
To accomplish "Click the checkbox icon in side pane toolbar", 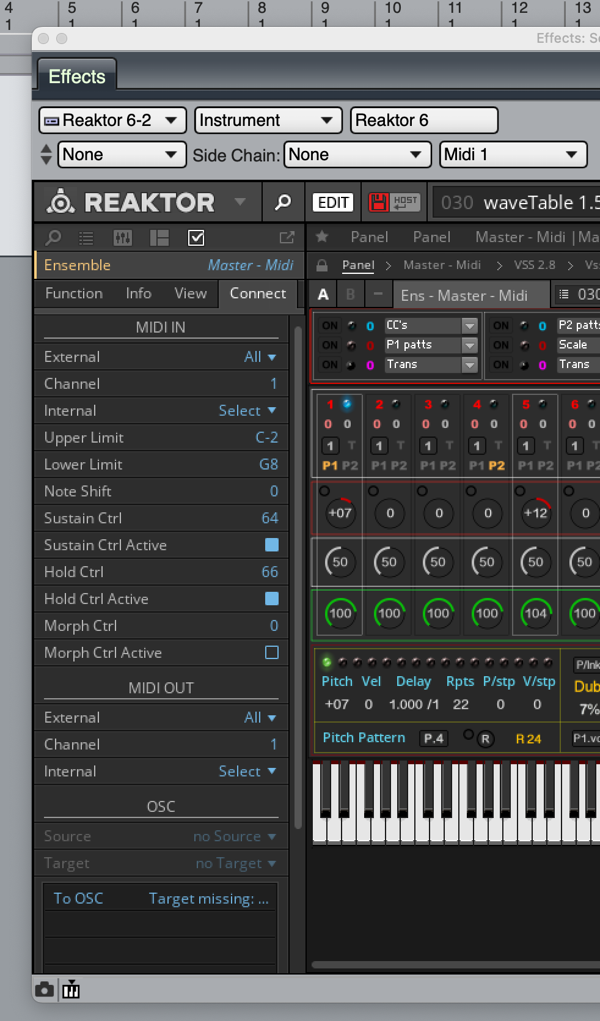I will pyautogui.click(x=196, y=238).
